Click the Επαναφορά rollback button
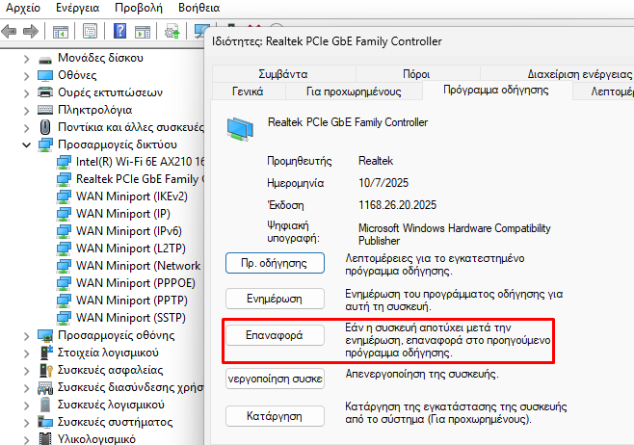Viewport: 634px width, 445px height. point(275,335)
